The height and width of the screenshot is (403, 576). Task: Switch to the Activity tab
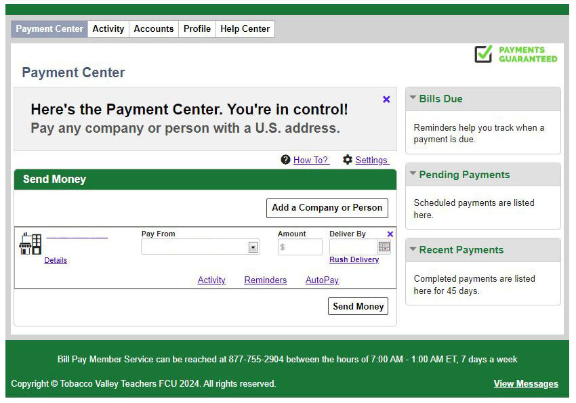point(108,28)
